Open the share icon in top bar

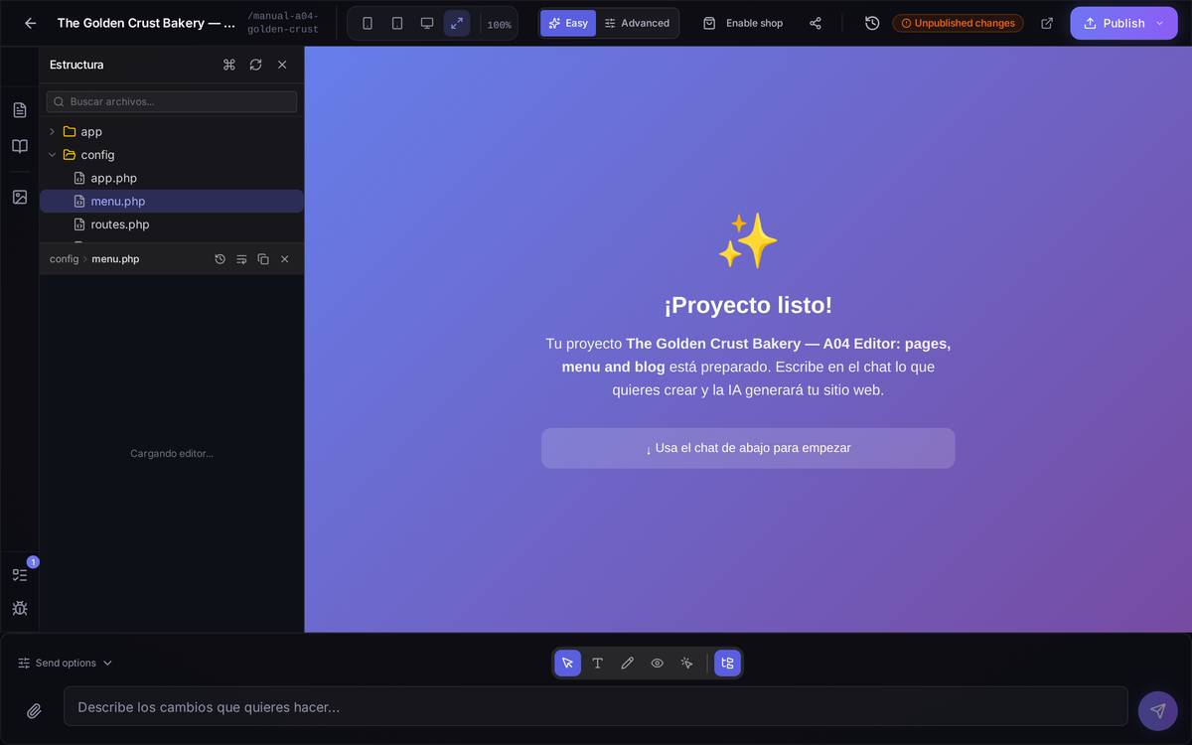(x=816, y=23)
